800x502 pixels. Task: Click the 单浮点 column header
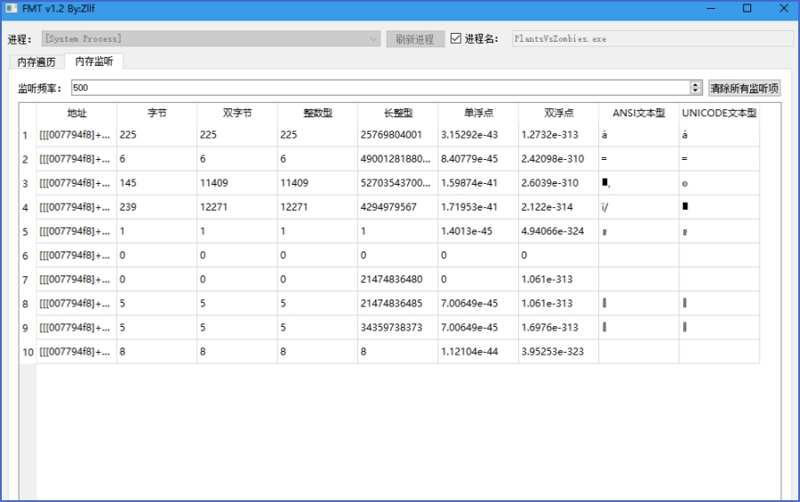point(478,113)
